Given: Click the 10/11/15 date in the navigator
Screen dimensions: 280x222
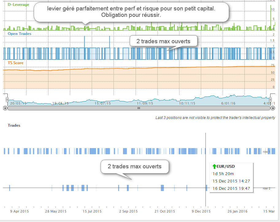Looking at the screenshot, I should coord(187,103).
